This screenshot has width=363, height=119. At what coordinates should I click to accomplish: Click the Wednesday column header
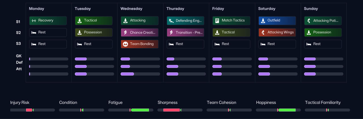[131, 9]
